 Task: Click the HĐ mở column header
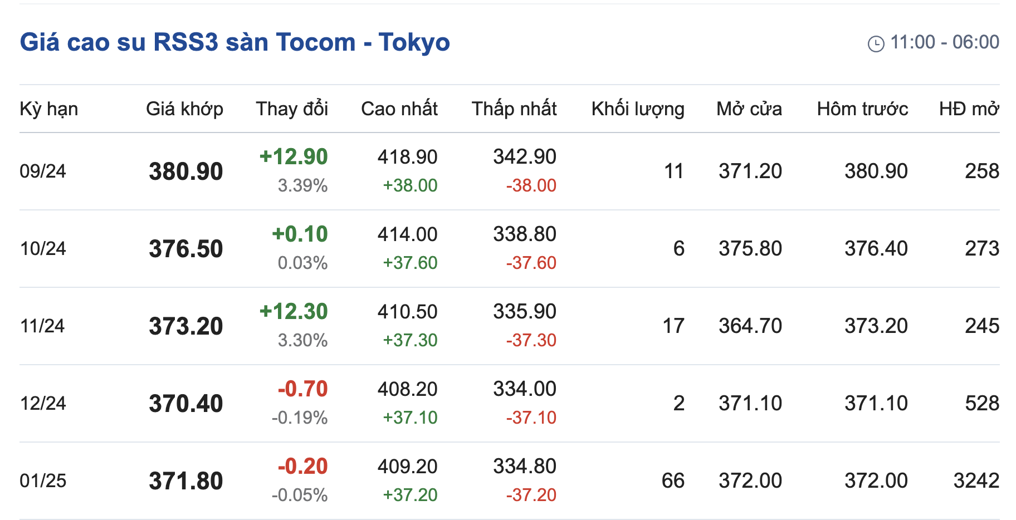[x=969, y=109]
